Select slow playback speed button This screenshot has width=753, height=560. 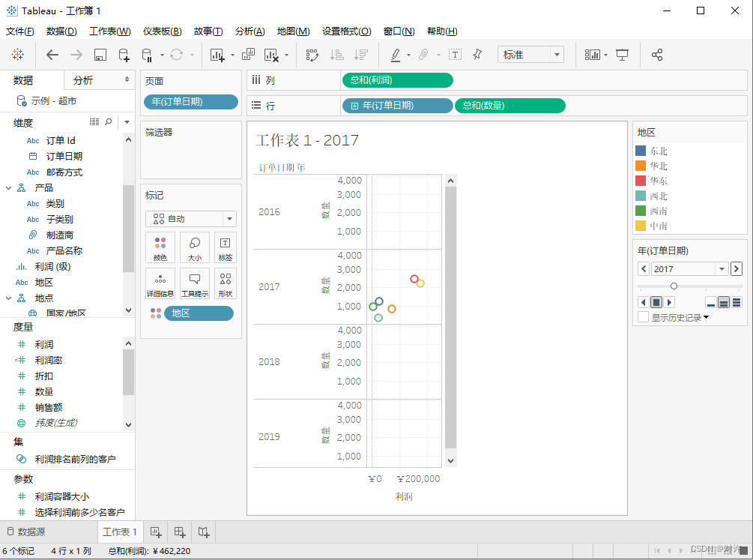[711, 302]
